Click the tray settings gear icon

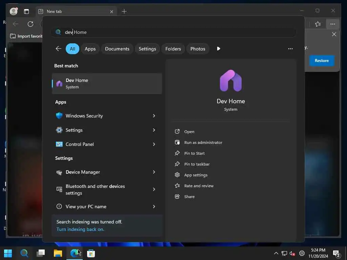tap(302, 253)
